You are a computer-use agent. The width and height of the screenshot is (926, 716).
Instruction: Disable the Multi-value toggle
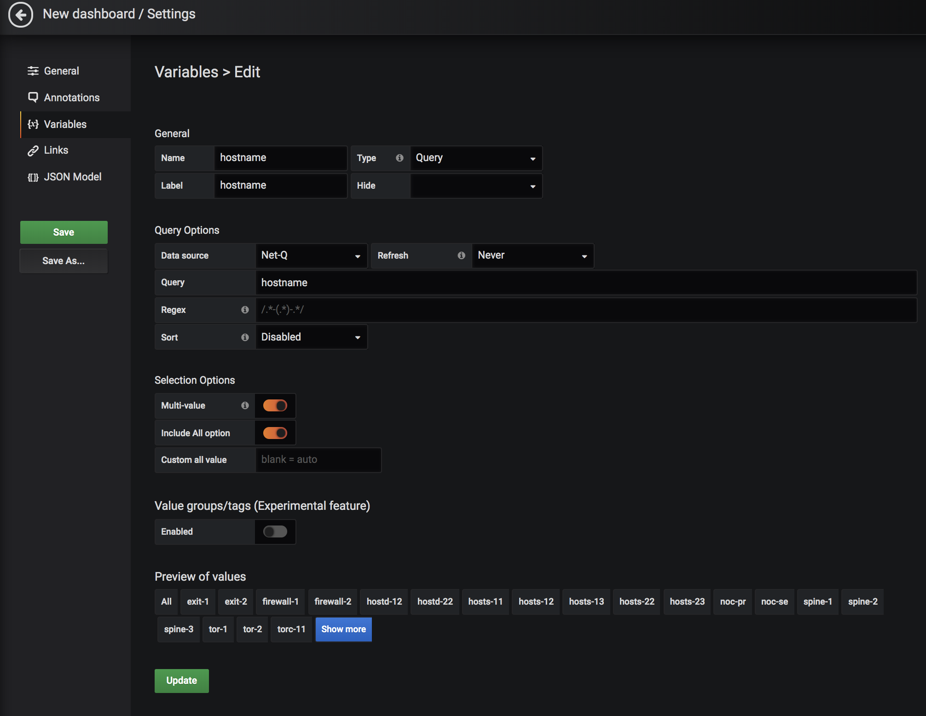pyautogui.click(x=275, y=405)
